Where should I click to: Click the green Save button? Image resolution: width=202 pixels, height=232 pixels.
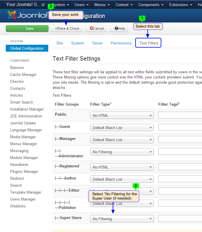point(27,28)
